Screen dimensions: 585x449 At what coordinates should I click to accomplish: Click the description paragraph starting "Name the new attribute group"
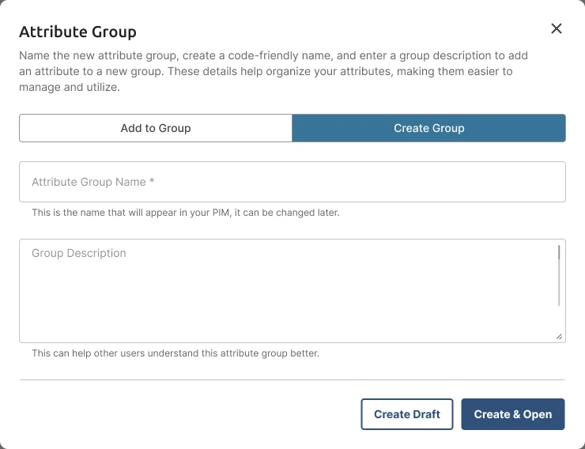tap(274, 71)
